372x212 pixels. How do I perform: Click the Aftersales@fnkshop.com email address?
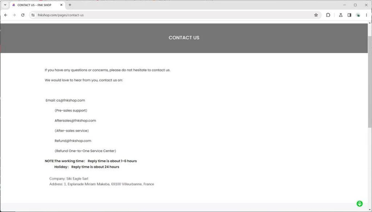tap(75, 120)
